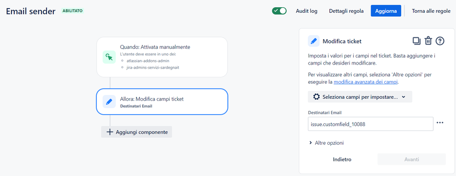
Task: Expand the Altre opzioni section
Action: tap(326, 143)
